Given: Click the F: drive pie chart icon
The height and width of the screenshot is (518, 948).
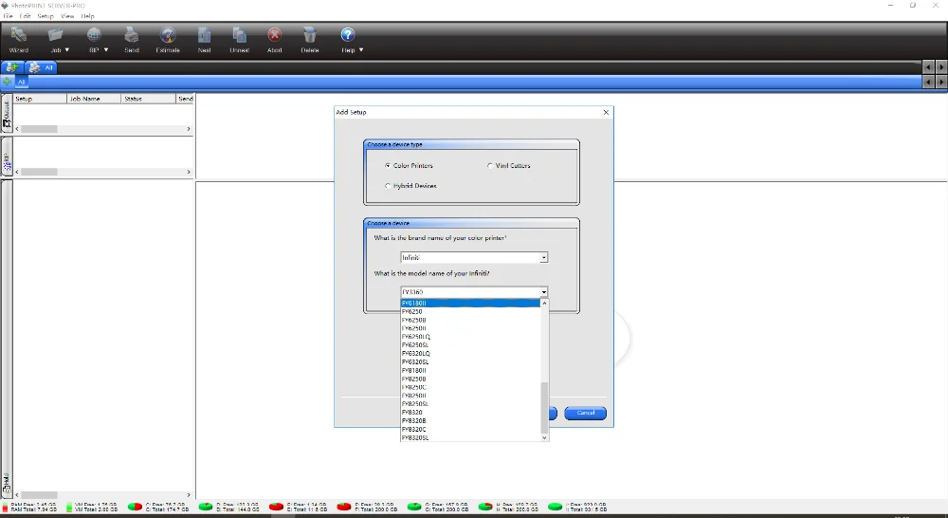Looking at the screenshot, I should (x=344, y=508).
